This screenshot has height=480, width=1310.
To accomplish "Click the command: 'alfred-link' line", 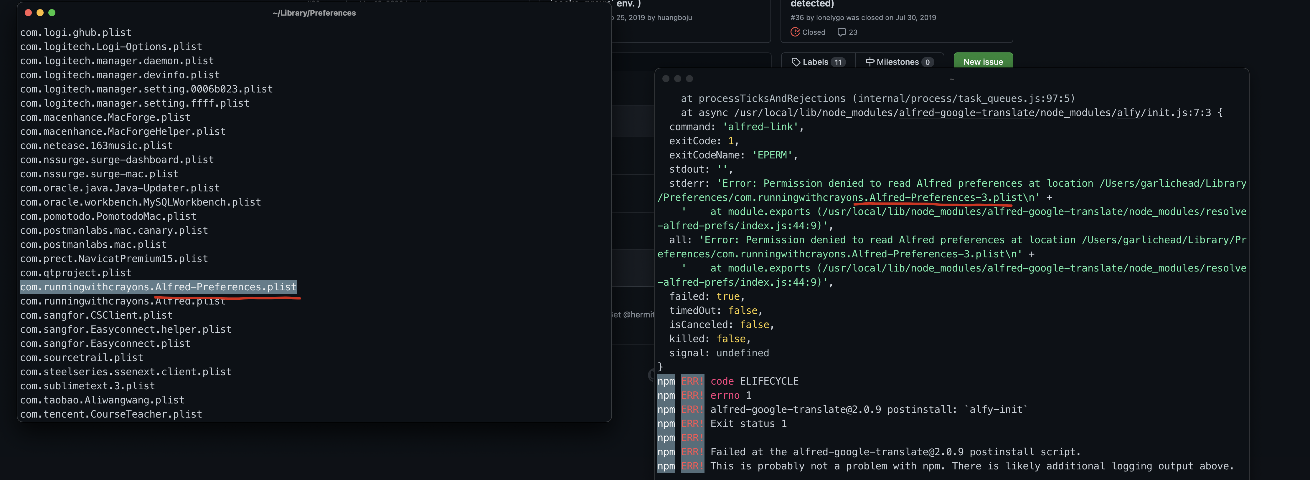I will tap(736, 127).
